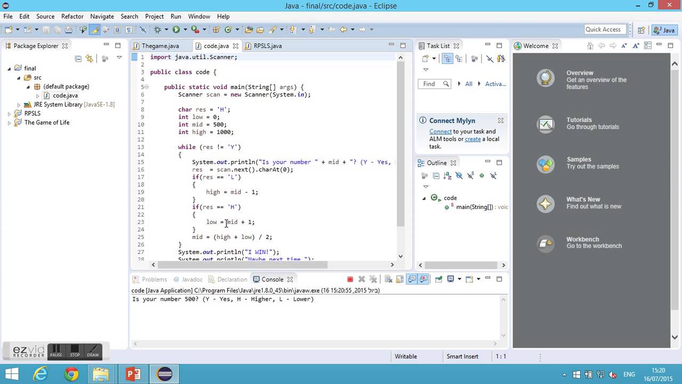Toggle show console on standard output change
Screen dimensions: 682x384
(x=411, y=279)
